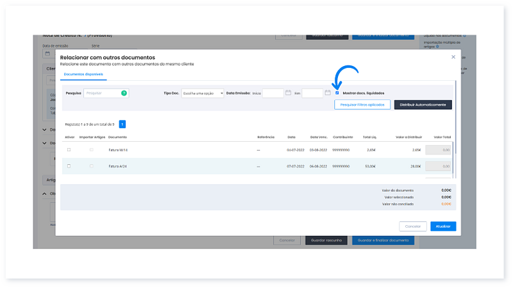Tick Importar Artigos for Fatura A/24

click(x=91, y=166)
